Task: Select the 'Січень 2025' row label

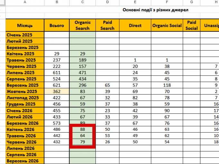Action: [25, 35]
